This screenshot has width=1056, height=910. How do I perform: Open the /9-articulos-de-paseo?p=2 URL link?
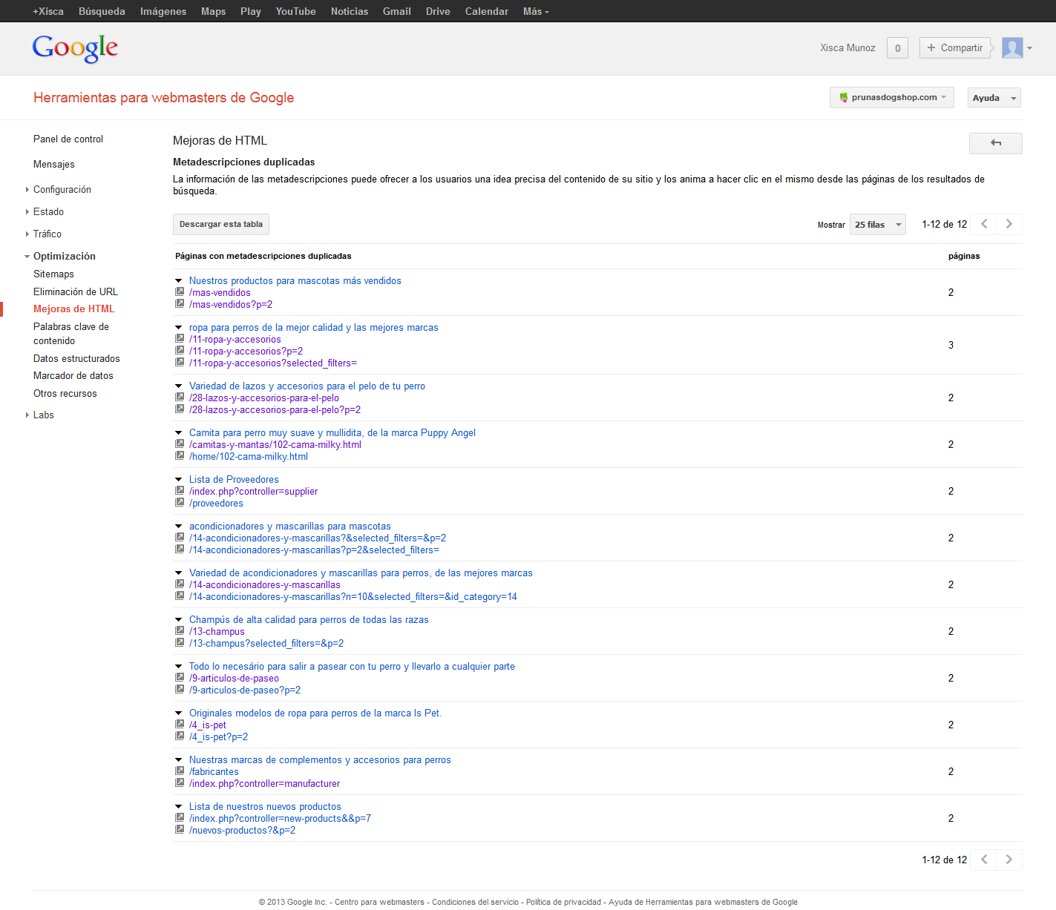tap(245, 690)
